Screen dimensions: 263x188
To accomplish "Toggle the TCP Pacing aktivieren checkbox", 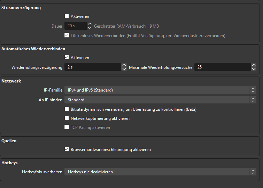I will click(67, 128).
